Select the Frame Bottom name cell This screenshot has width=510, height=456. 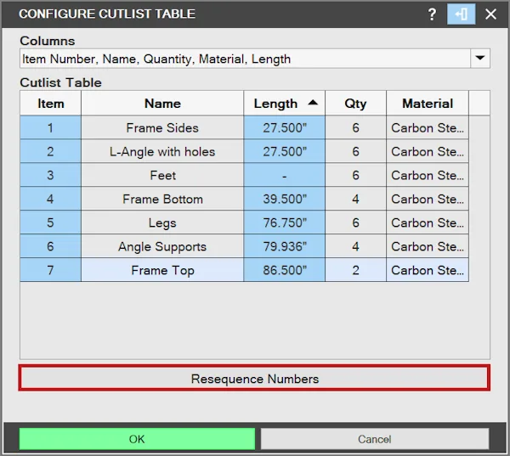click(x=162, y=199)
